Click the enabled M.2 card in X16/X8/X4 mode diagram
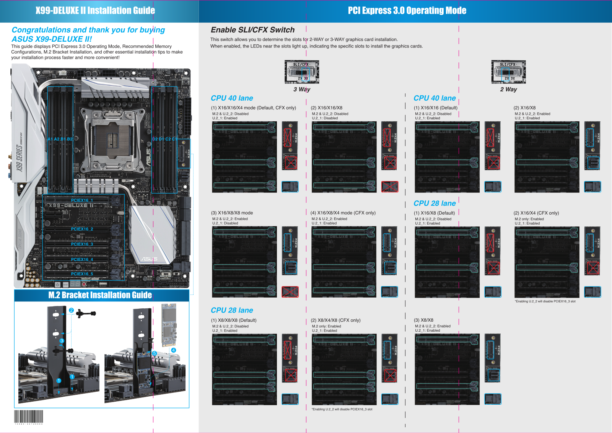 [386, 243]
